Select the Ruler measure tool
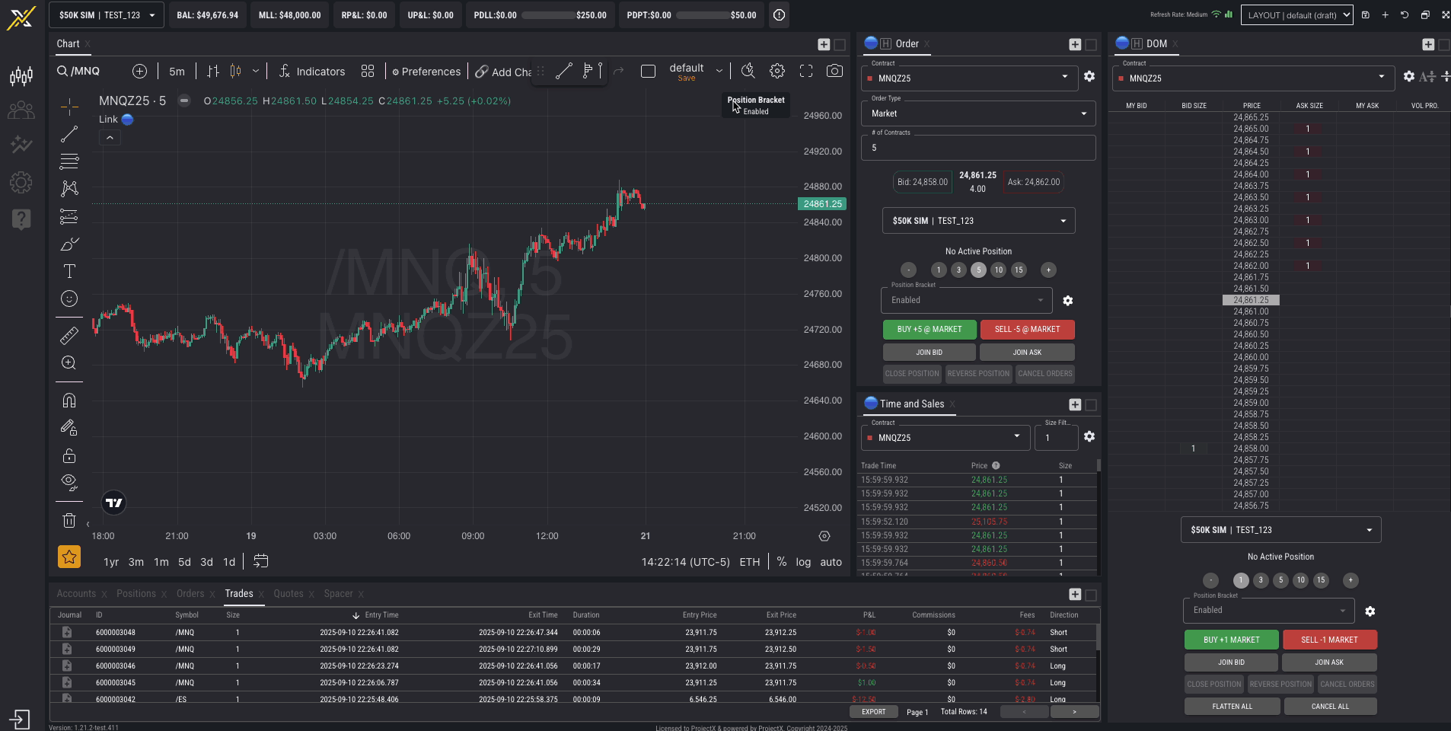The width and height of the screenshot is (1451, 731). click(x=69, y=335)
